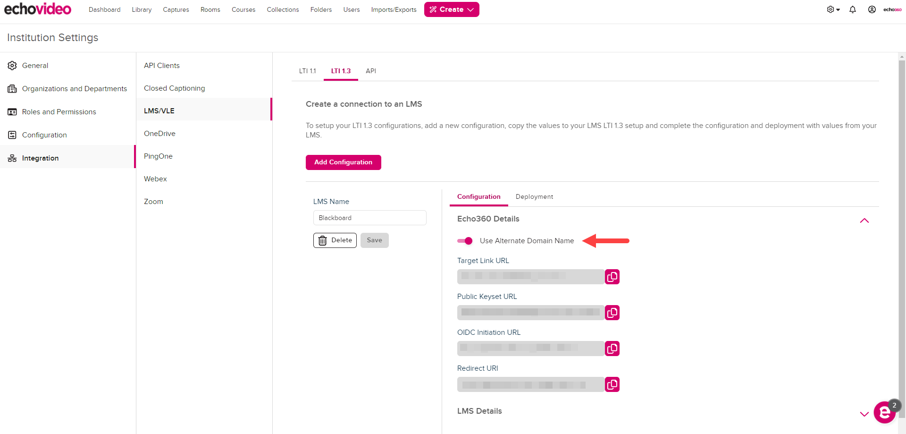Screen dimensions: 906x434
Task: Switch to the API tab
Action: point(371,71)
